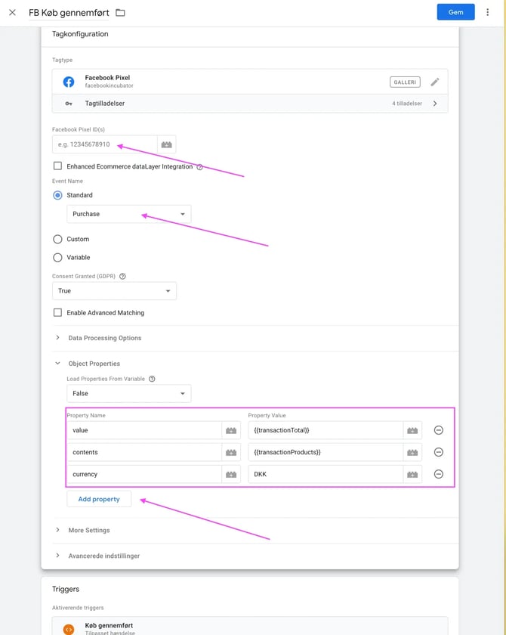Open the Consent Granted True dropdown
Viewport: 506px width, 635px height.
tap(114, 291)
